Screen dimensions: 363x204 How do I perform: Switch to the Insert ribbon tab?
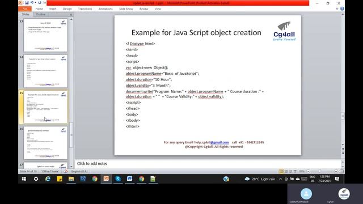click(x=53, y=9)
